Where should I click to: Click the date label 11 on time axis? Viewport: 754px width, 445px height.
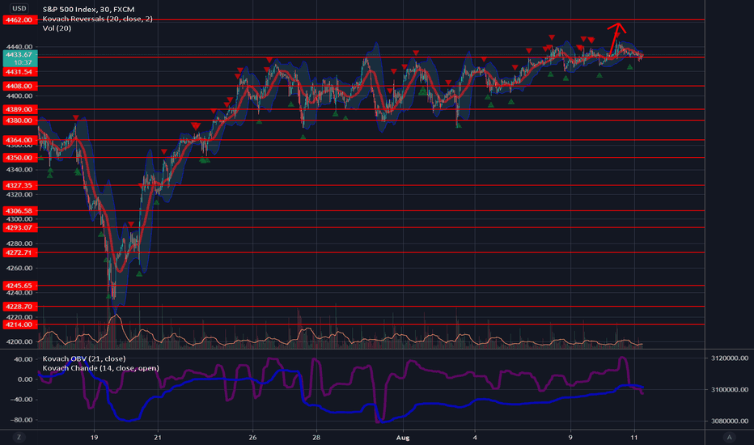point(634,437)
